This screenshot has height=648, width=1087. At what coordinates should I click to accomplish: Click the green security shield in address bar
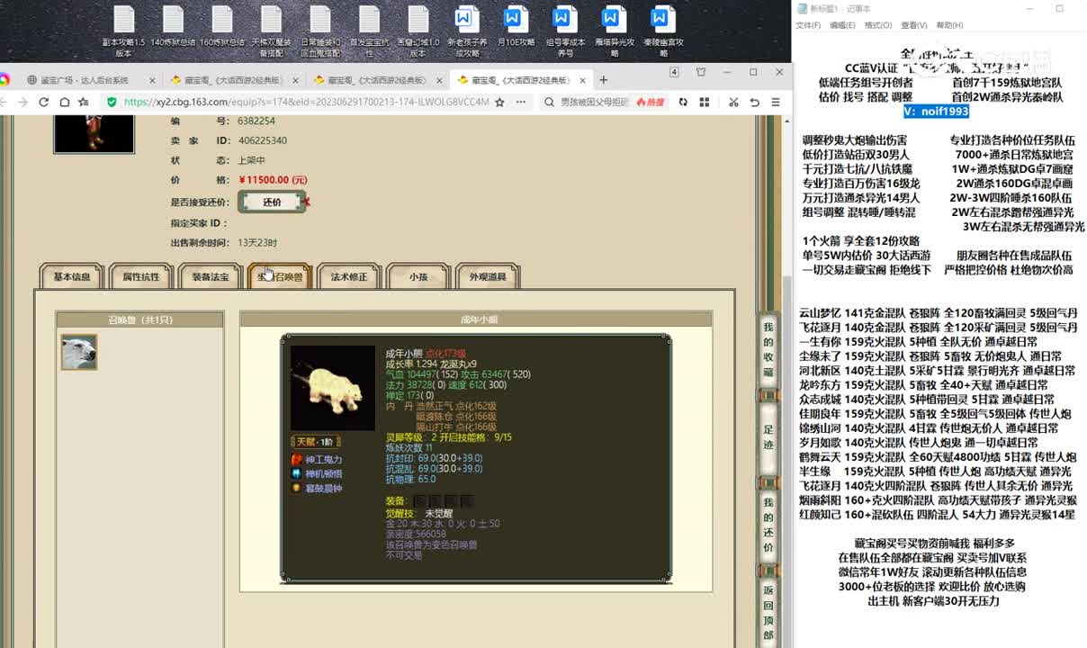112,103
